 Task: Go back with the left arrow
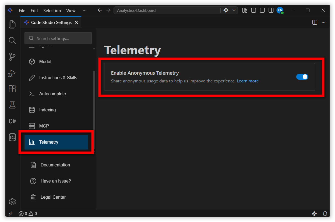(x=100, y=10)
